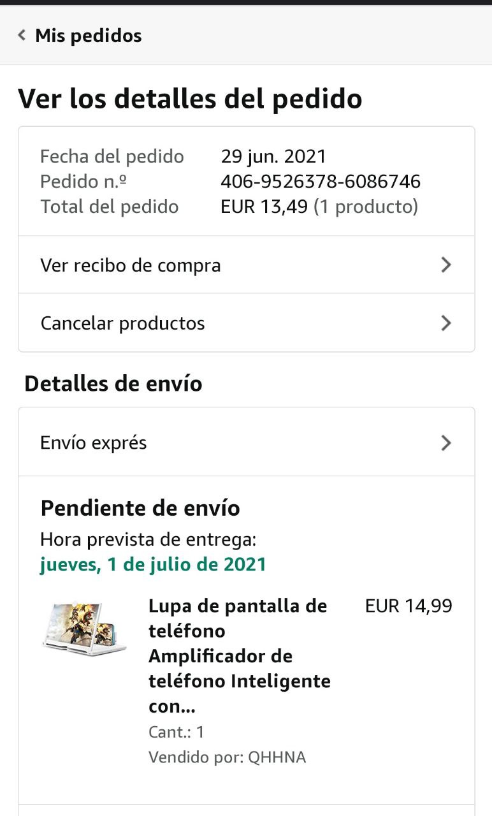Click the chevron on Ver recibo de compra row
This screenshot has width=492, height=816.
446,265
